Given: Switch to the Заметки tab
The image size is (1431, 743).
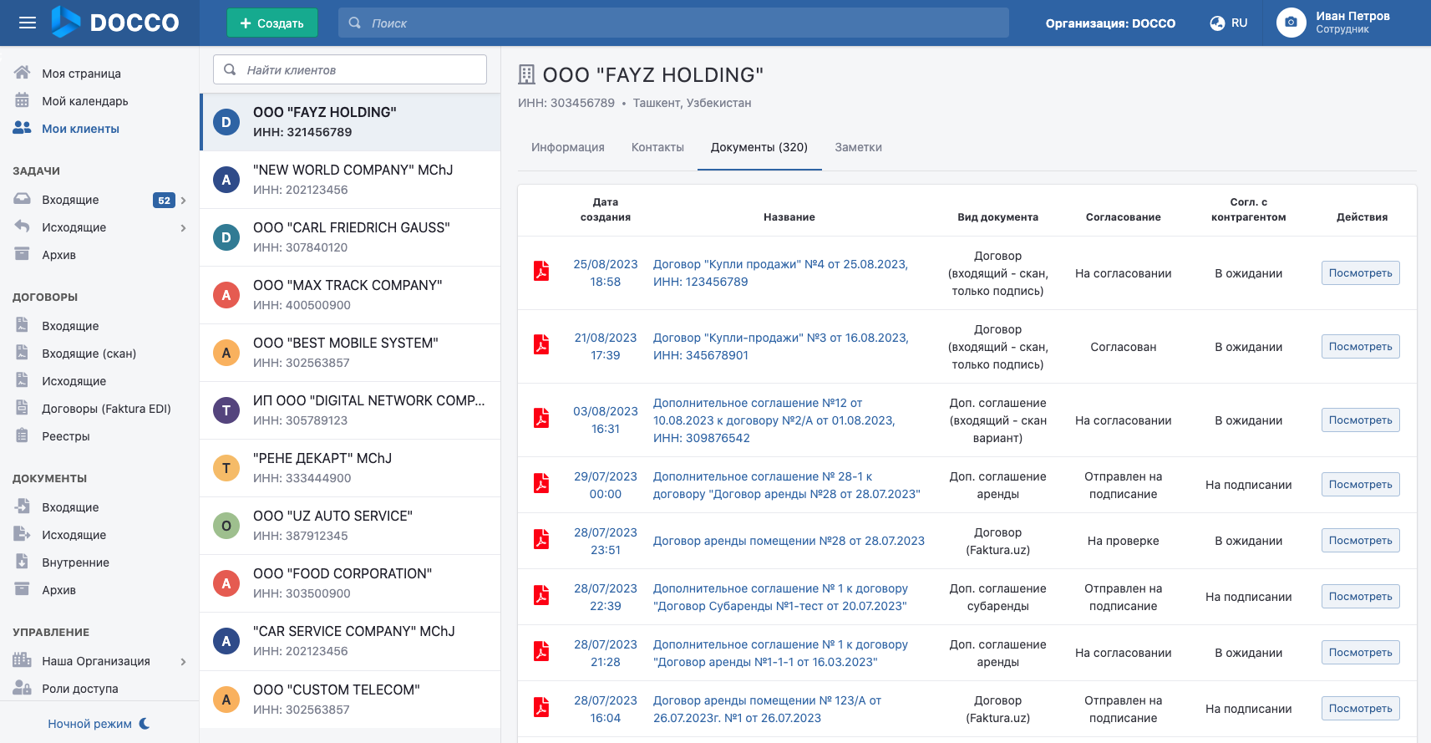Looking at the screenshot, I should click(859, 147).
